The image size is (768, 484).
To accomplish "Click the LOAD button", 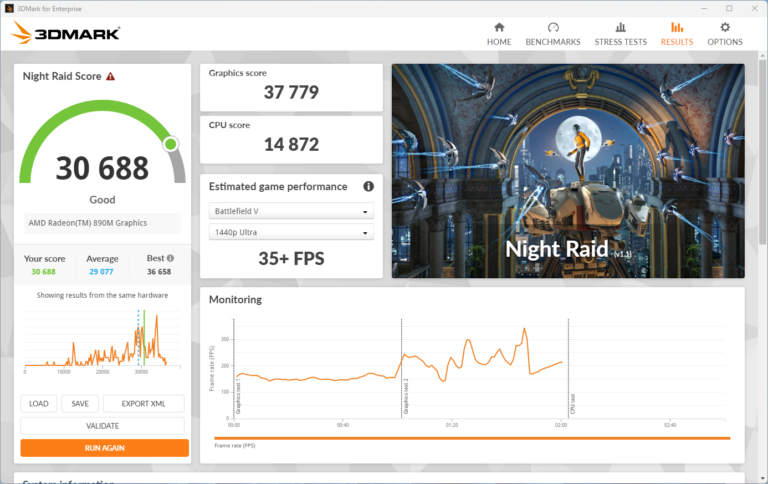I will click(x=38, y=404).
